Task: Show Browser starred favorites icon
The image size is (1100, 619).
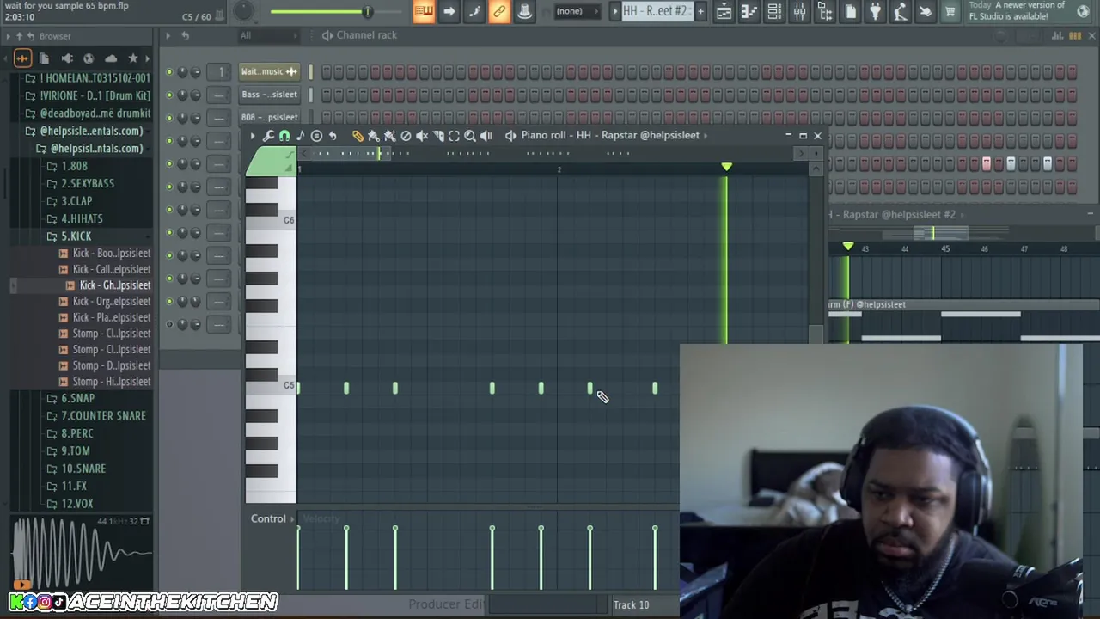Action: point(133,58)
